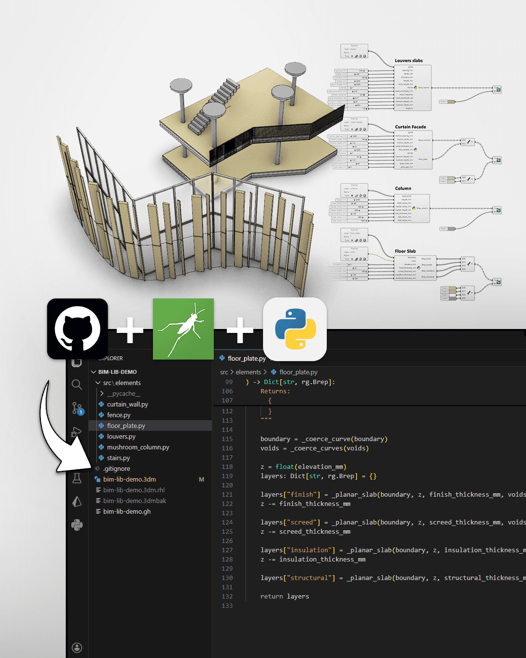Select the preview component fed by Curtain Facade
This screenshot has width=526, height=658.
(x=497, y=160)
